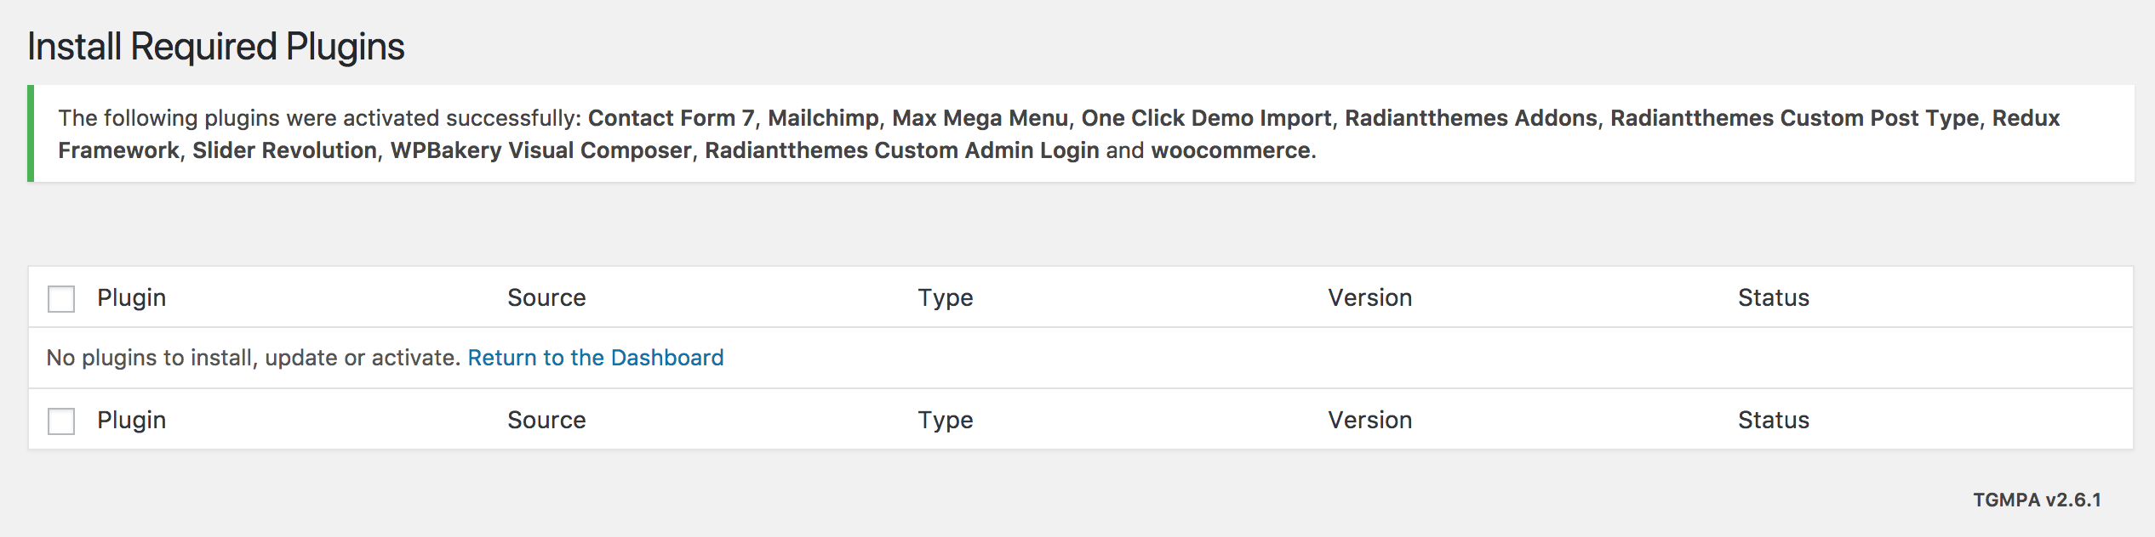Screen dimensions: 2155x537
Task: Click Slider Revolution in the success notice
Action: pos(284,151)
